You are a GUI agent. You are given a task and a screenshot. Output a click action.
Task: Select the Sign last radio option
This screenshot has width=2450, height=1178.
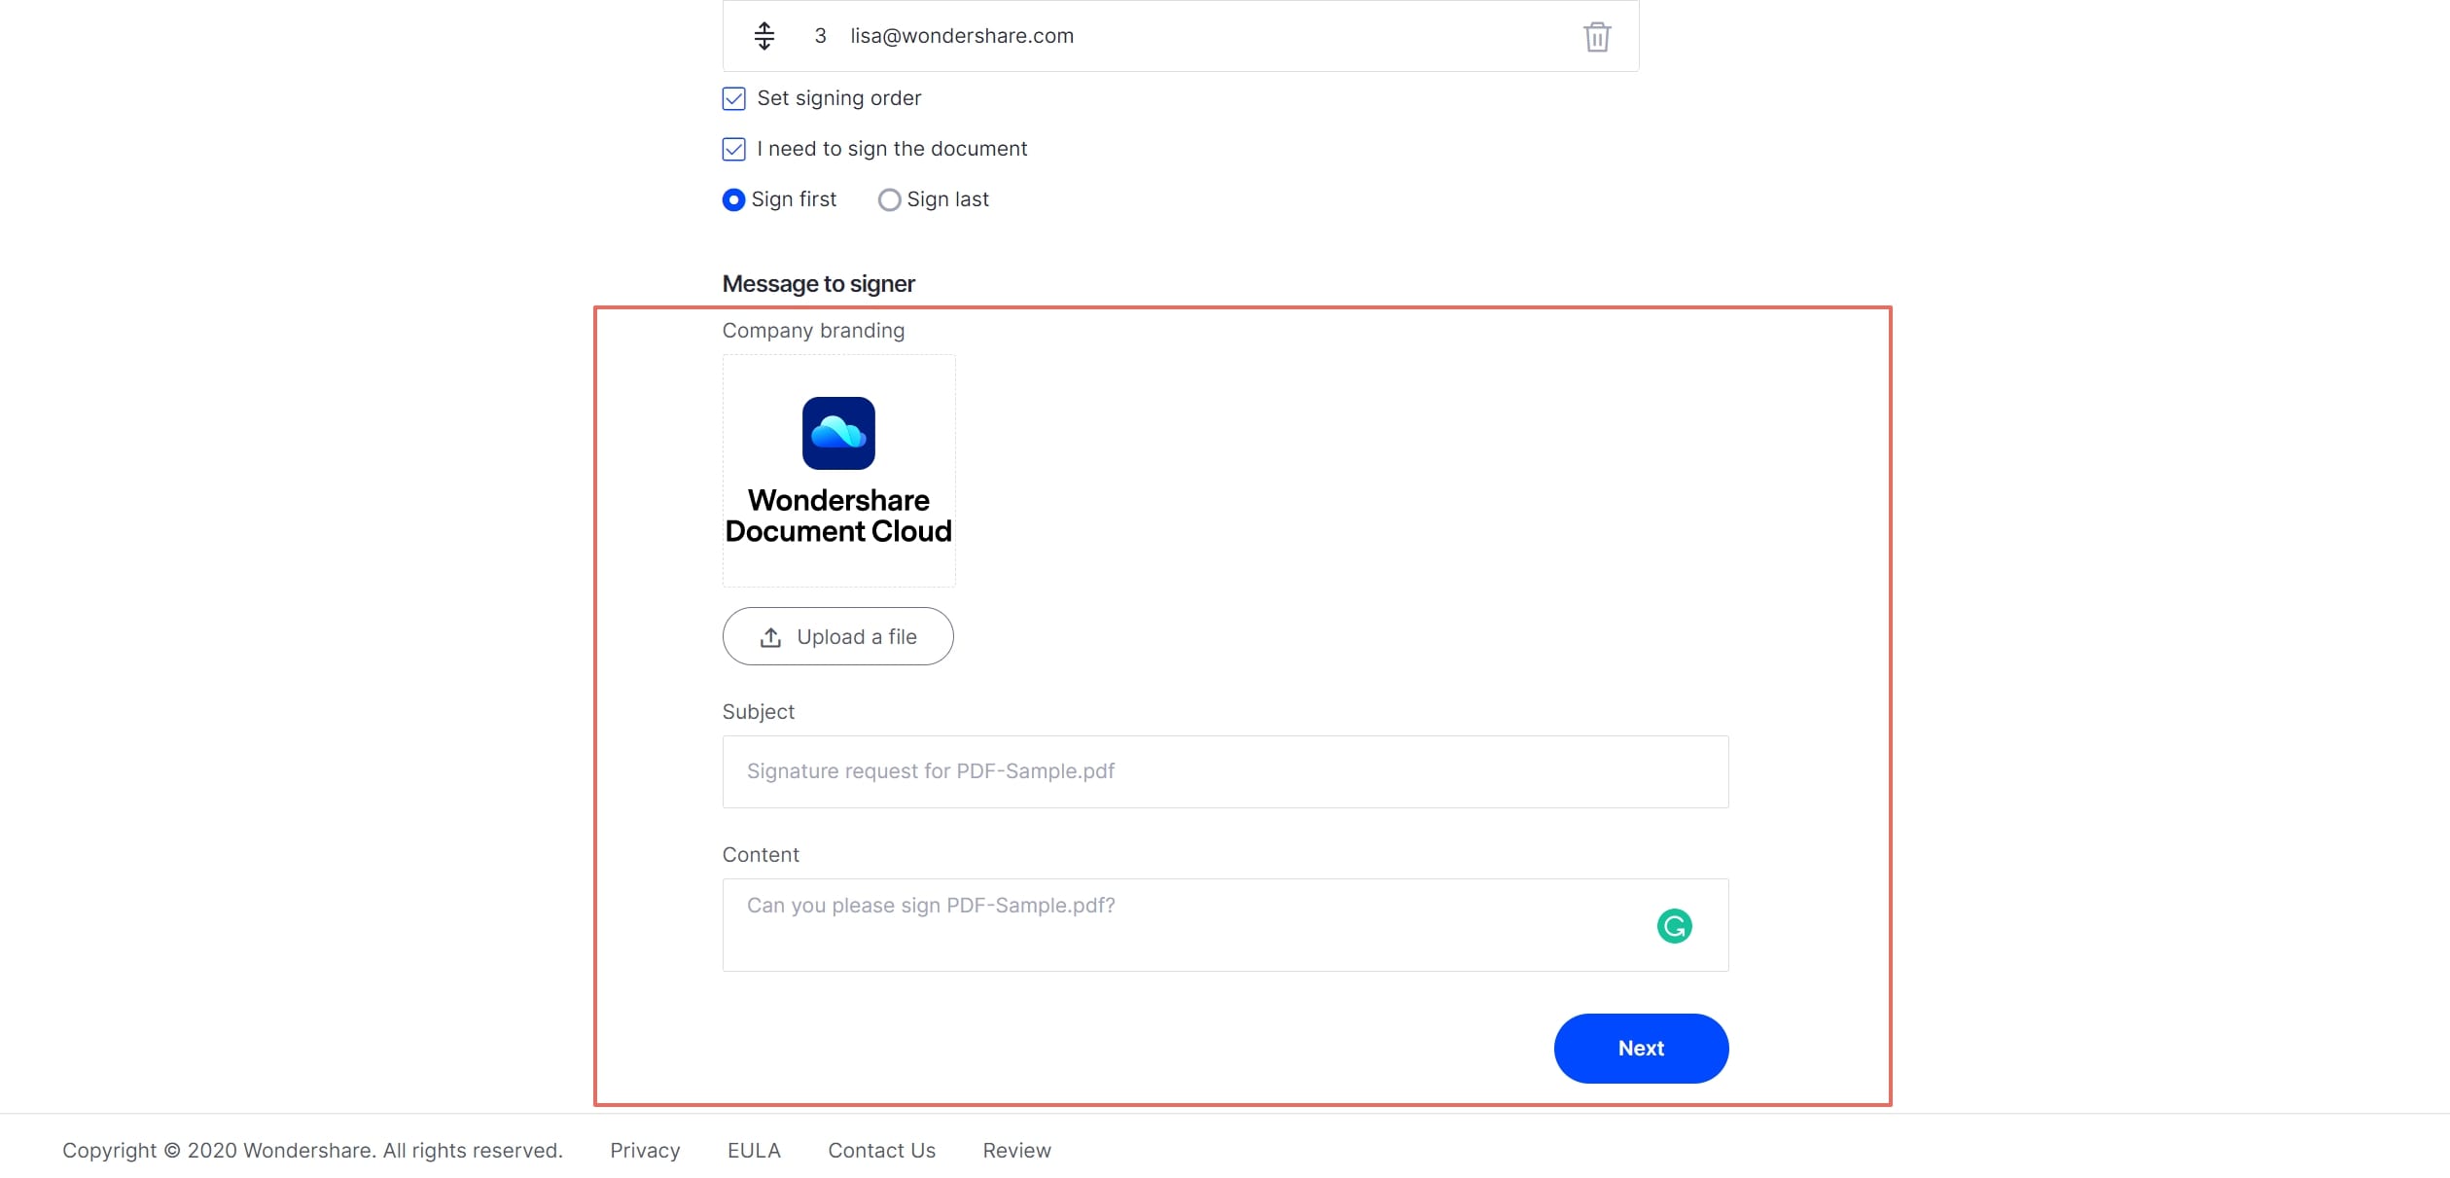(889, 199)
